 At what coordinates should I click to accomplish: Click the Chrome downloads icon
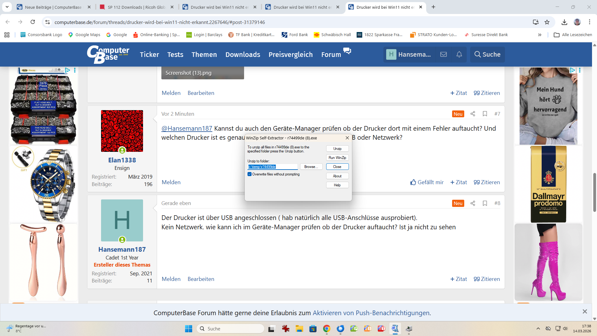564,22
